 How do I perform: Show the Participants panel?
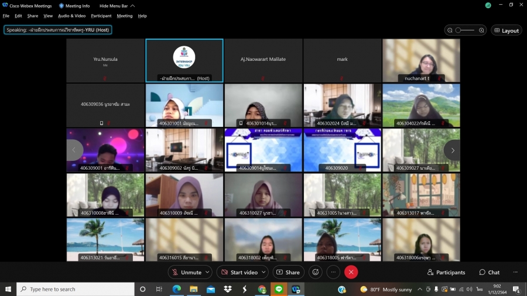coord(446,272)
